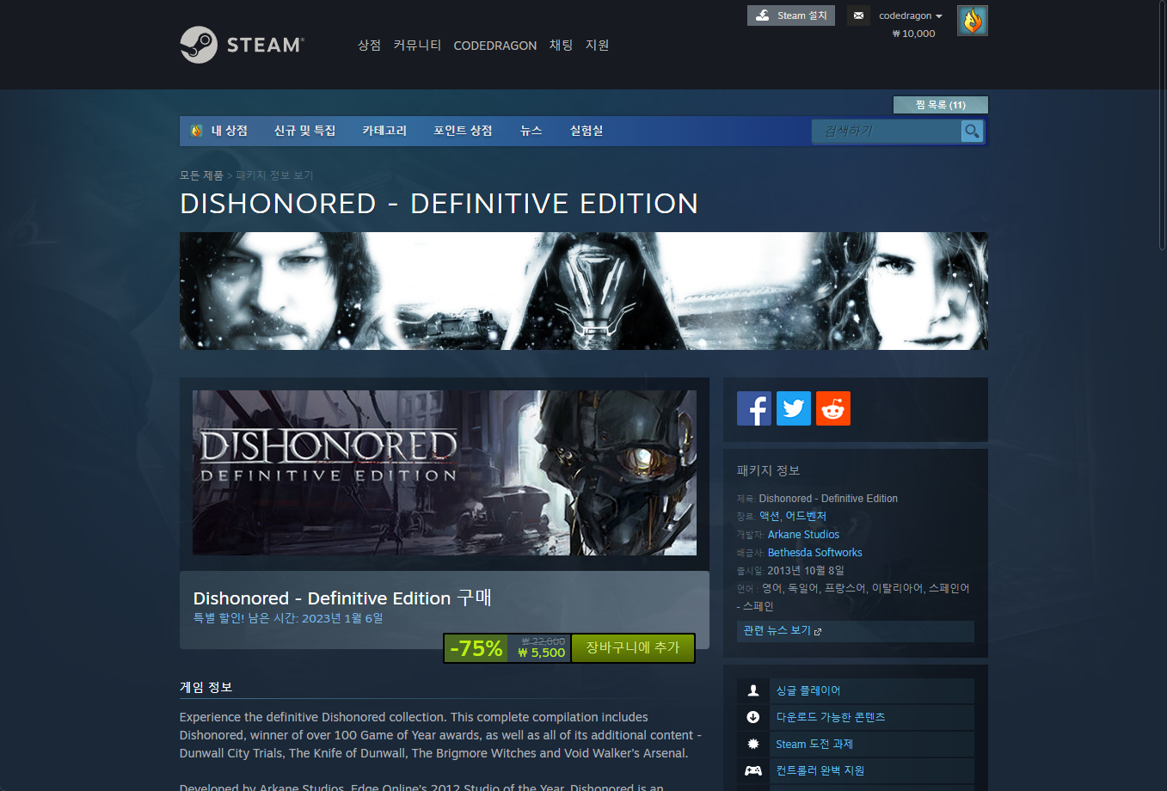Click Steam 도전 과제 link
Viewport: 1167px width, 791px height.
click(x=814, y=744)
